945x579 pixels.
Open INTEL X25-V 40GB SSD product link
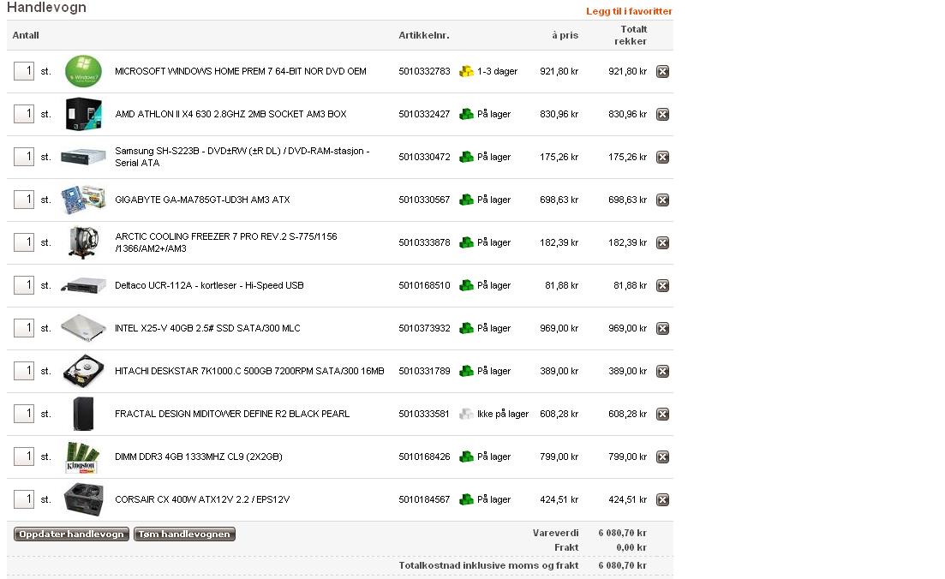tap(207, 328)
